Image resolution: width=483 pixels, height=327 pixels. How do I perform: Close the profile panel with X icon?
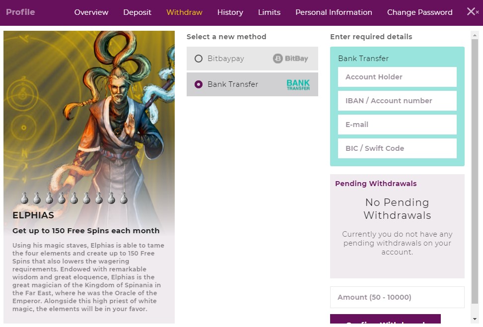click(x=471, y=12)
